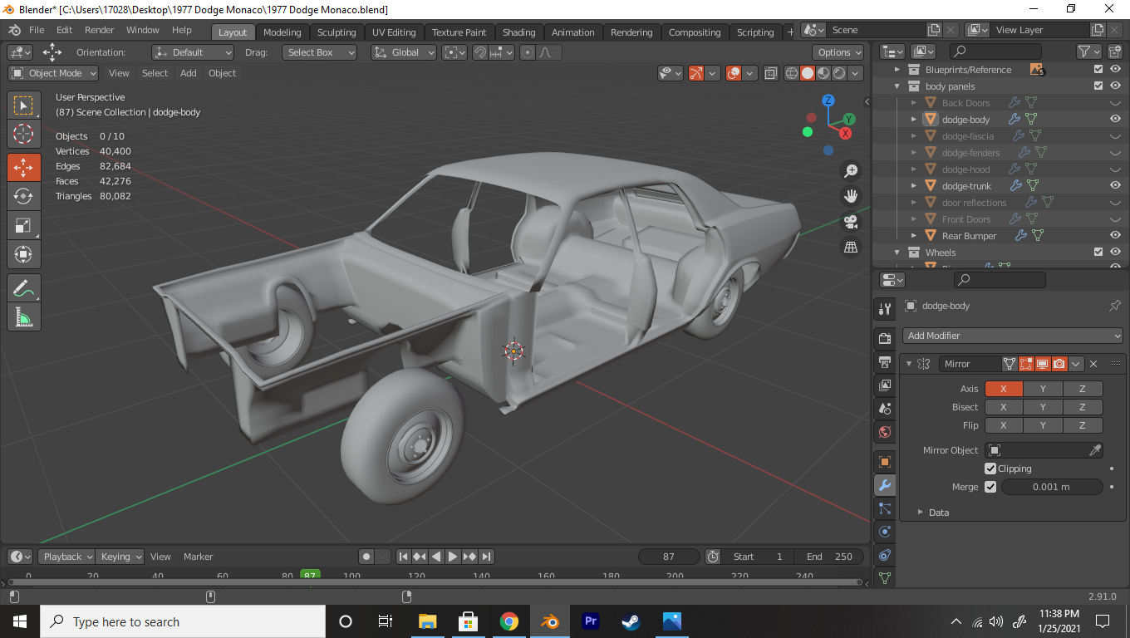Toggle Merge checkbox in Mirror modifier

pos(990,487)
